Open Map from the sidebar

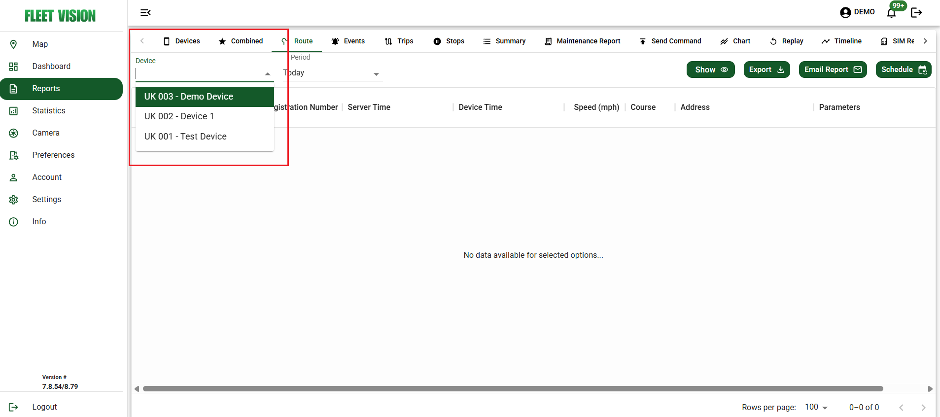coord(40,44)
